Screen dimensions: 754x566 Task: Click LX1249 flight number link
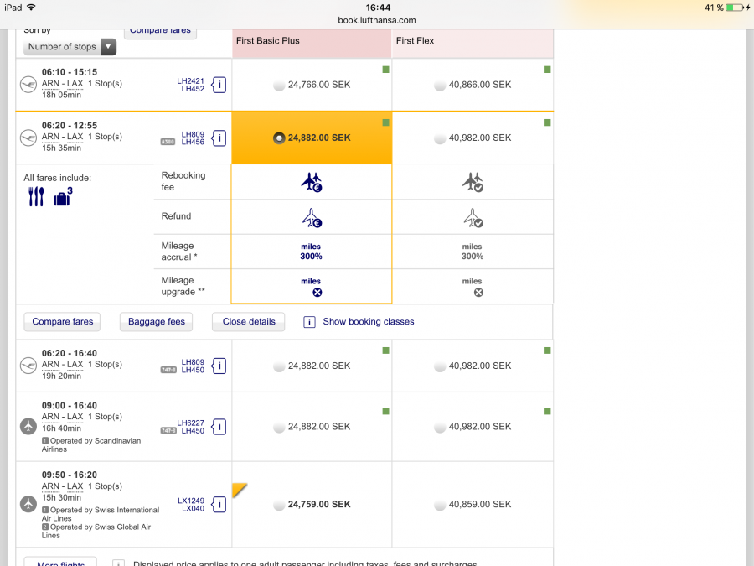click(x=191, y=501)
